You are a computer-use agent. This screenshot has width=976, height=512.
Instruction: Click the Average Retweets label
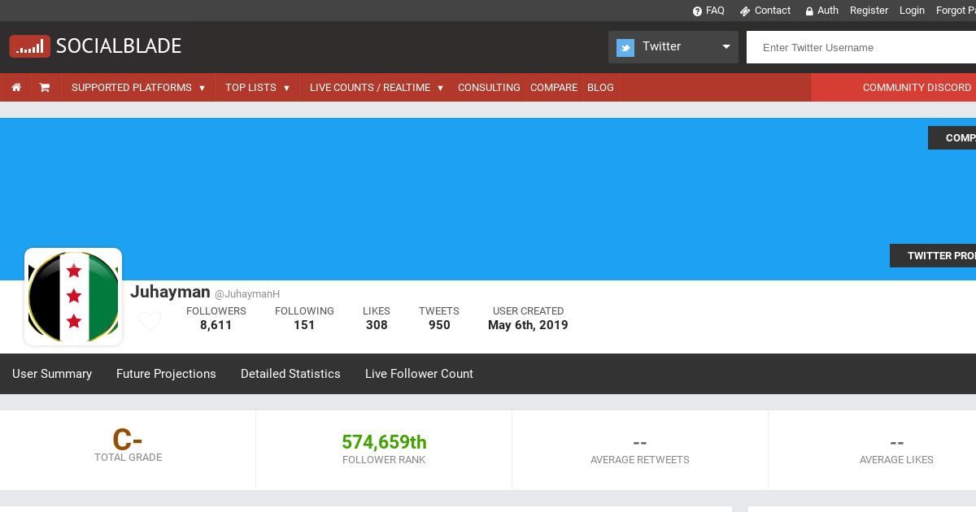(640, 460)
